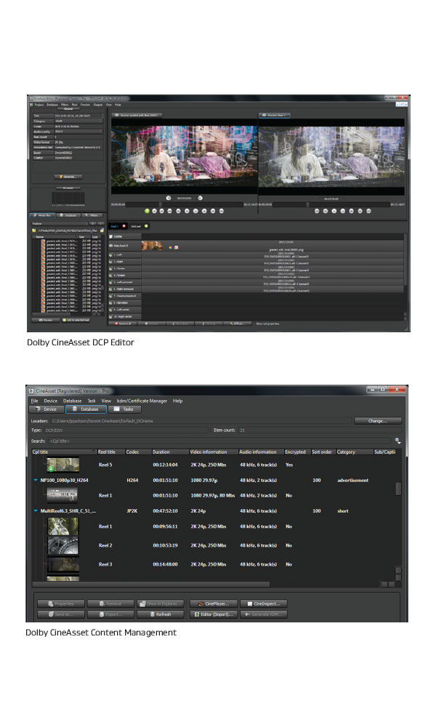The width and height of the screenshot is (439, 714).
Task: Collapse the NP100_1080p30_H264 entry
Action: [x=36, y=480]
